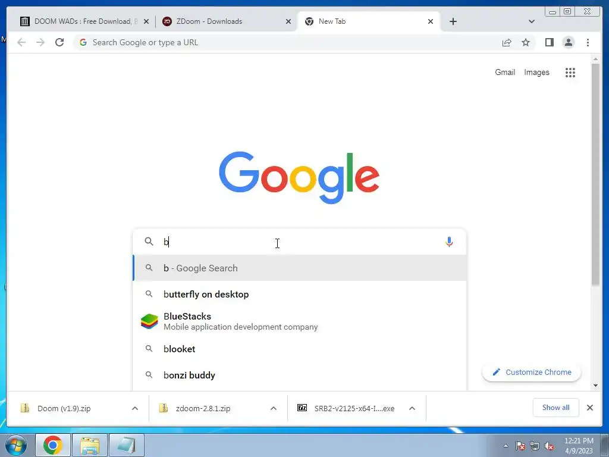Click the BlueStacks logo suggestion icon
Screen dimensions: 609x457
[149, 321]
